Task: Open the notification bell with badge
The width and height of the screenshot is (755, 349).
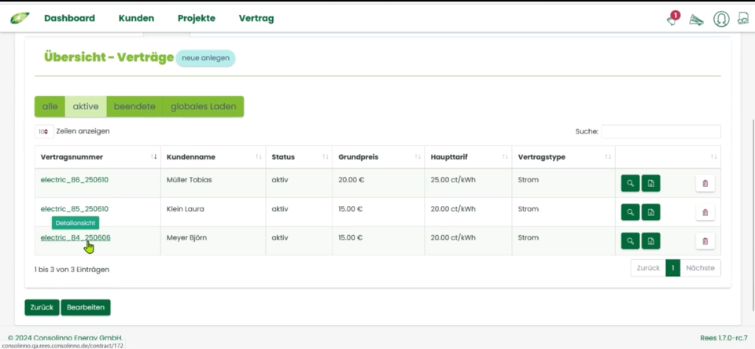Action: [672, 19]
